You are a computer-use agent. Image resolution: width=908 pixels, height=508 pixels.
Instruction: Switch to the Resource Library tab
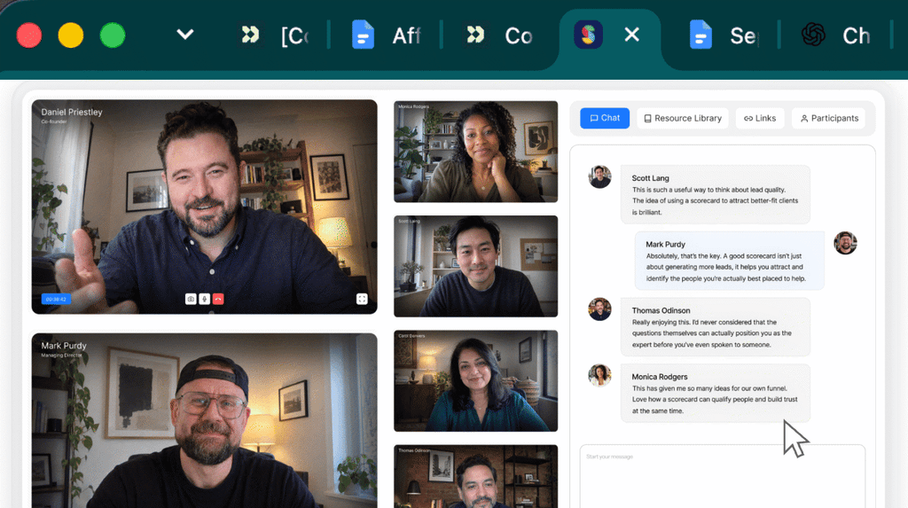[683, 118]
